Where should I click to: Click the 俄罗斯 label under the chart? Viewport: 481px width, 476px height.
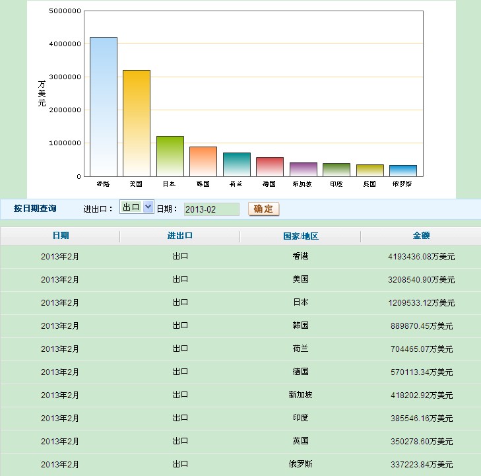(402, 184)
